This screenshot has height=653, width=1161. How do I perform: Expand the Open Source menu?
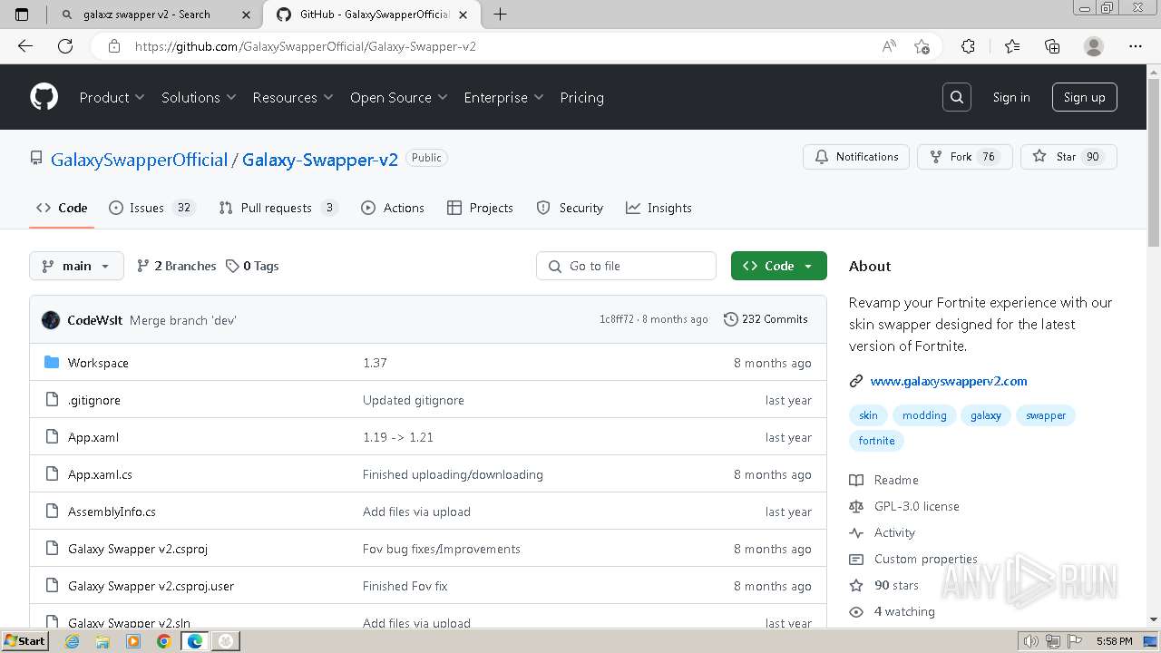[x=399, y=97]
